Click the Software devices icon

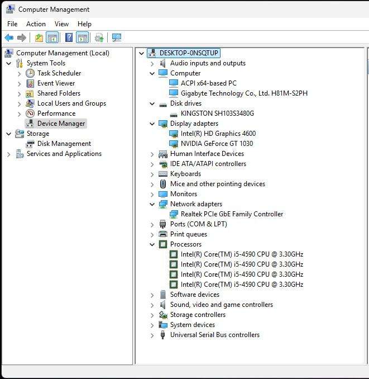pos(163,295)
